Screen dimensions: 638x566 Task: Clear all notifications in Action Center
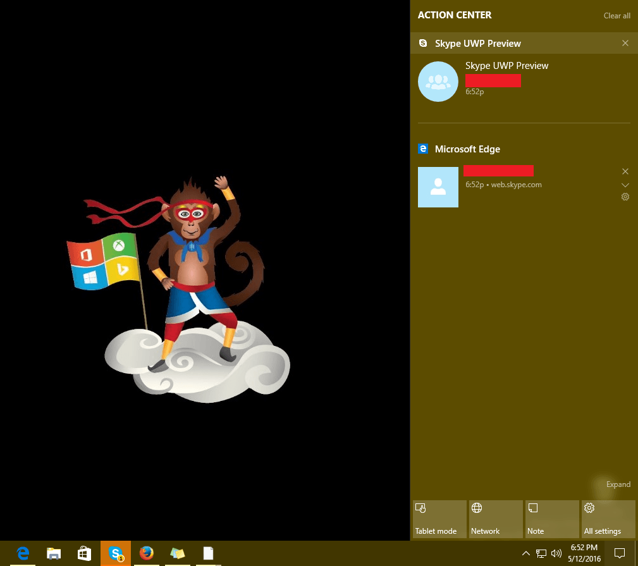coord(617,16)
